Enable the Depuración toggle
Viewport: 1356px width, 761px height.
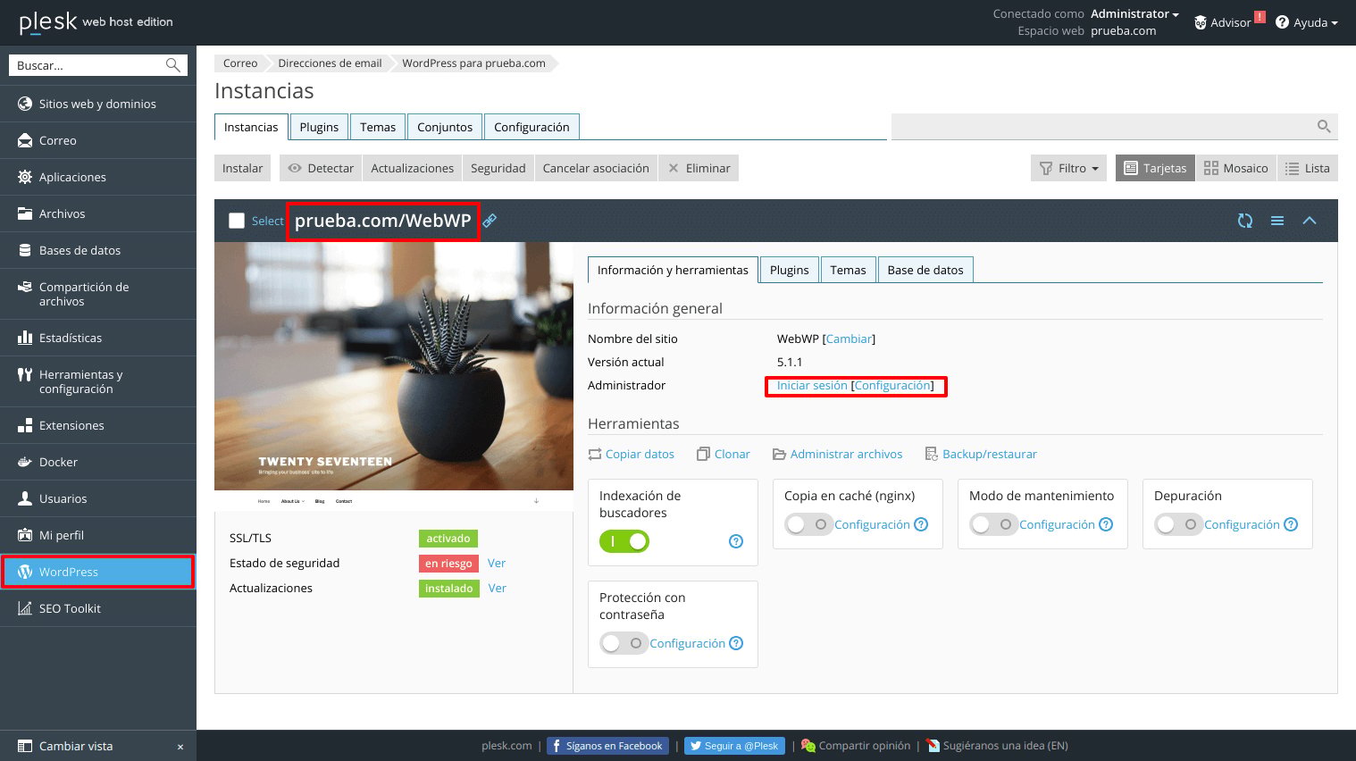pyautogui.click(x=1179, y=524)
